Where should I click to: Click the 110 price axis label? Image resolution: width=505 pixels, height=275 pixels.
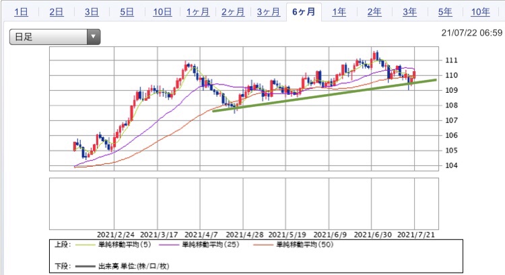[451, 75]
